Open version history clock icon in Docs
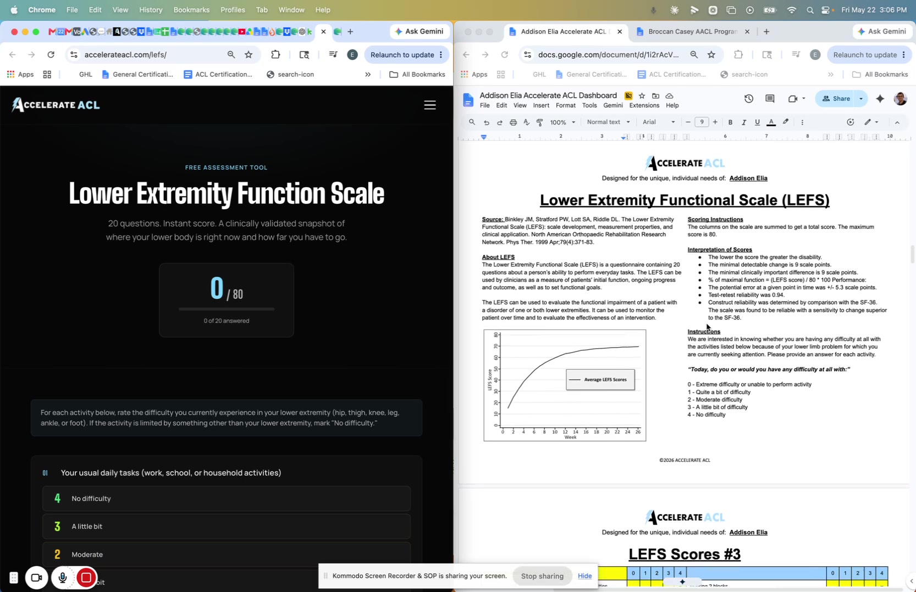 coord(749,99)
